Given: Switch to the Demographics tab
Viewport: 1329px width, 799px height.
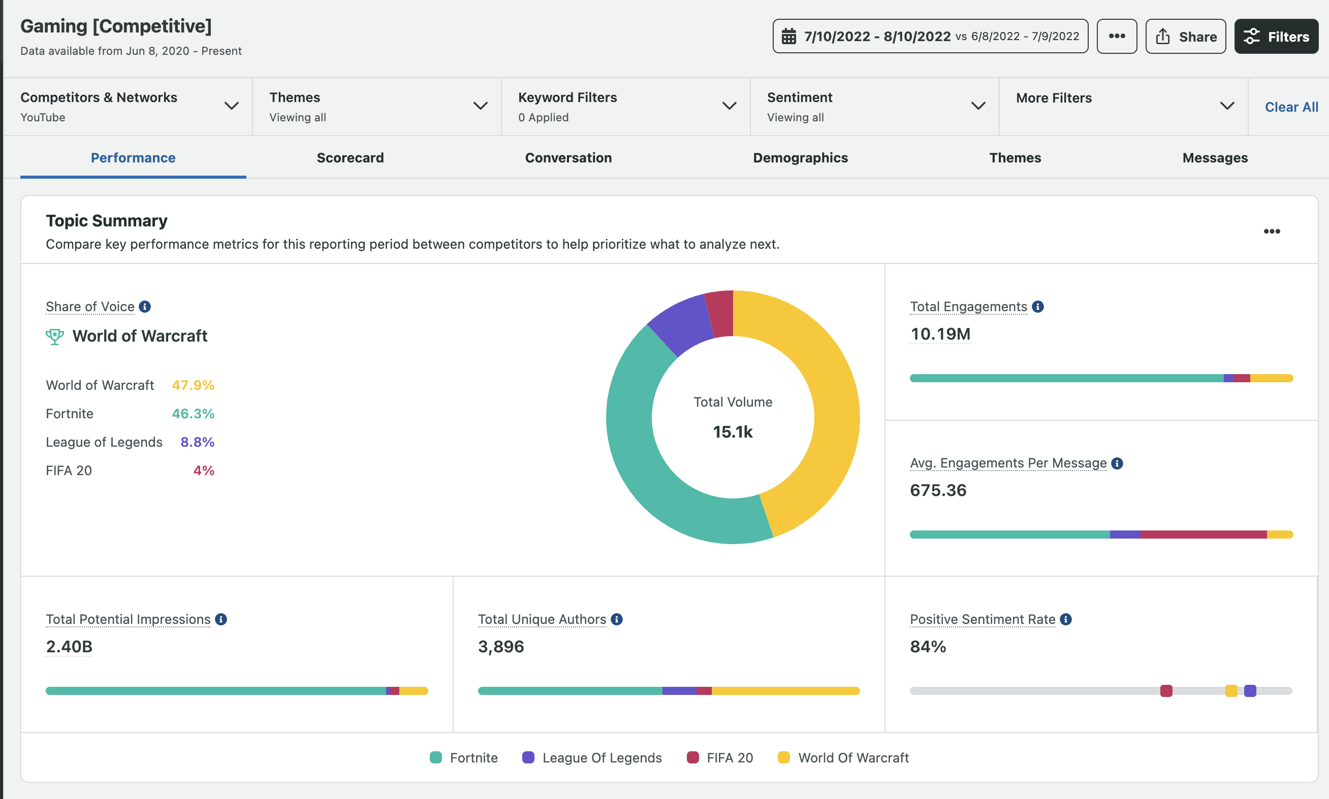Looking at the screenshot, I should pos(800,157).
